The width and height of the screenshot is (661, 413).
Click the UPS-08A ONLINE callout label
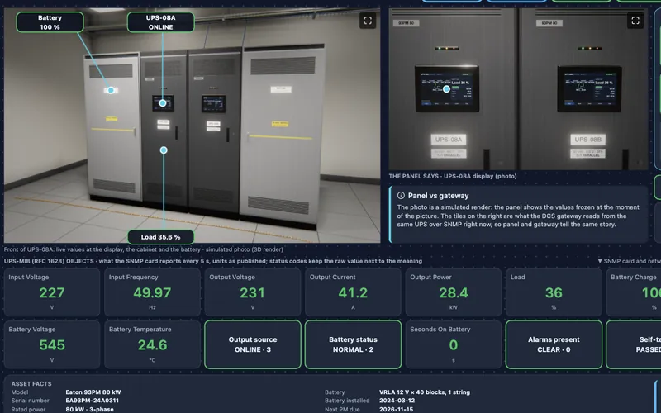(160, 22)
